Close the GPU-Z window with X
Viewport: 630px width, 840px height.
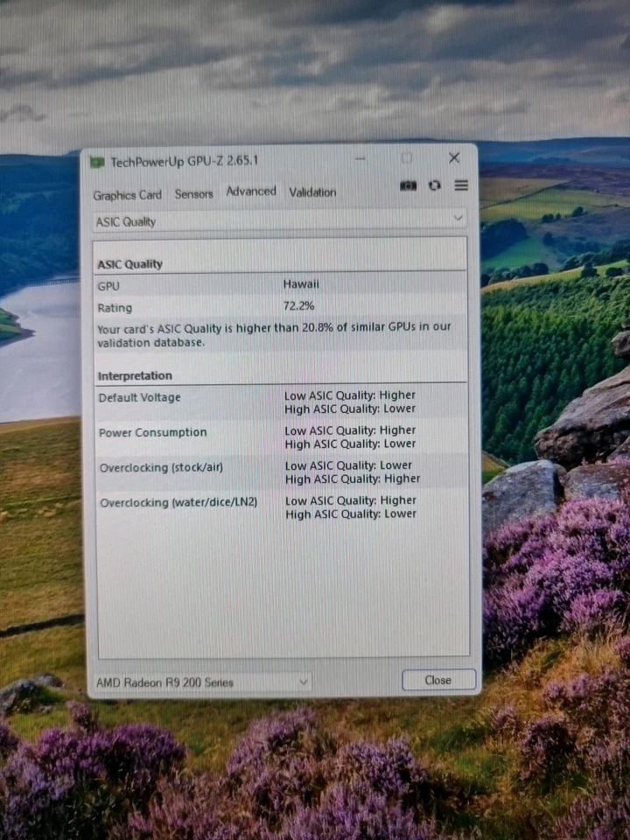point(454,157)
